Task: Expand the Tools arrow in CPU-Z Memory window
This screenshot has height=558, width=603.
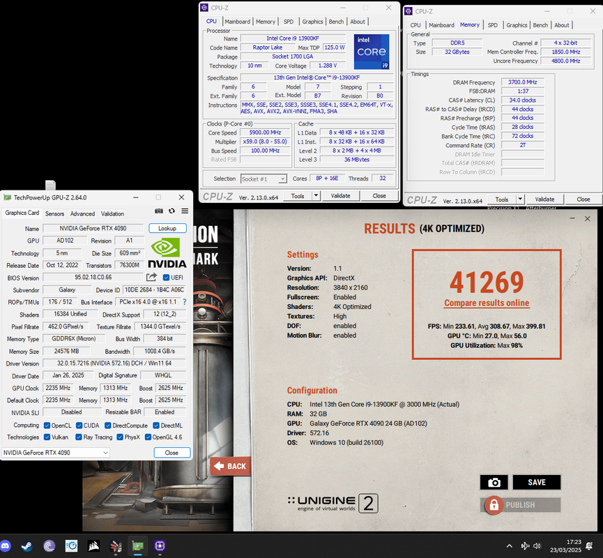Action: coord(520,199)
